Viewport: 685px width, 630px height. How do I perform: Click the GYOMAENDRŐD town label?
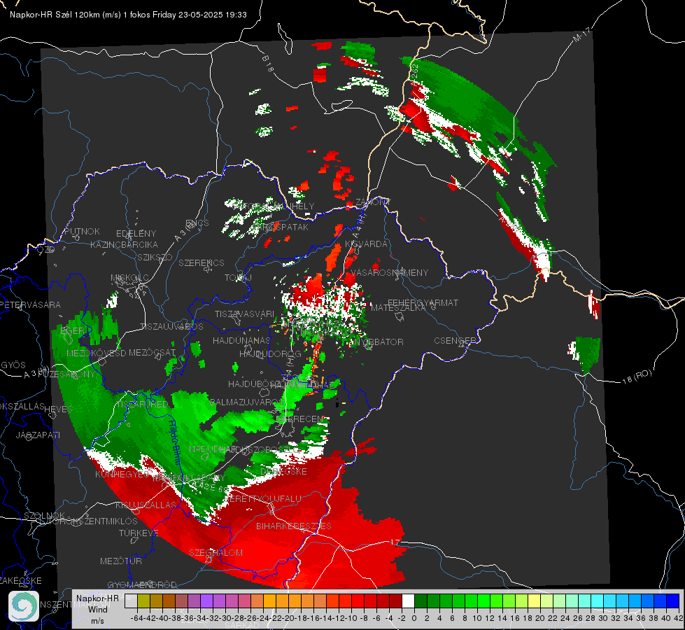(x=142, y=585)
